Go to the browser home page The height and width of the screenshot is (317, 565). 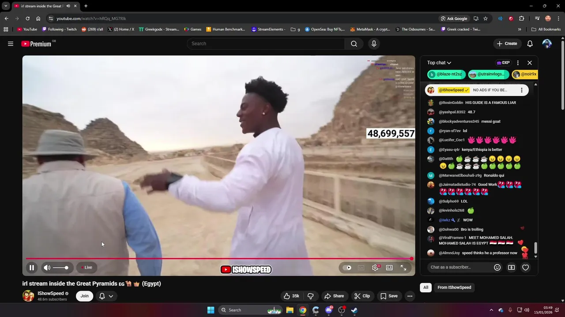[x=38, y=18]
